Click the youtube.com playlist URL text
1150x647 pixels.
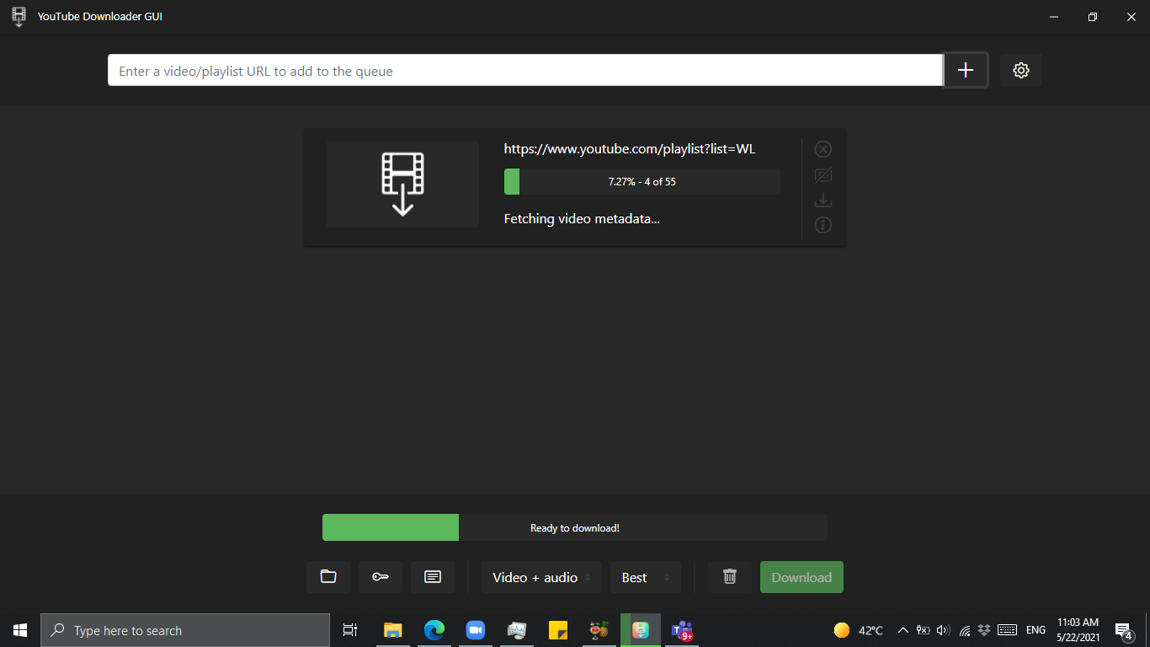(x=629, y=148)
